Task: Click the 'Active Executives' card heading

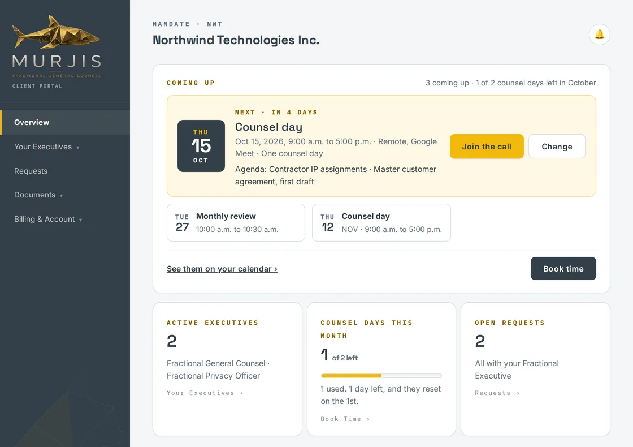Action: click(213, 323)
